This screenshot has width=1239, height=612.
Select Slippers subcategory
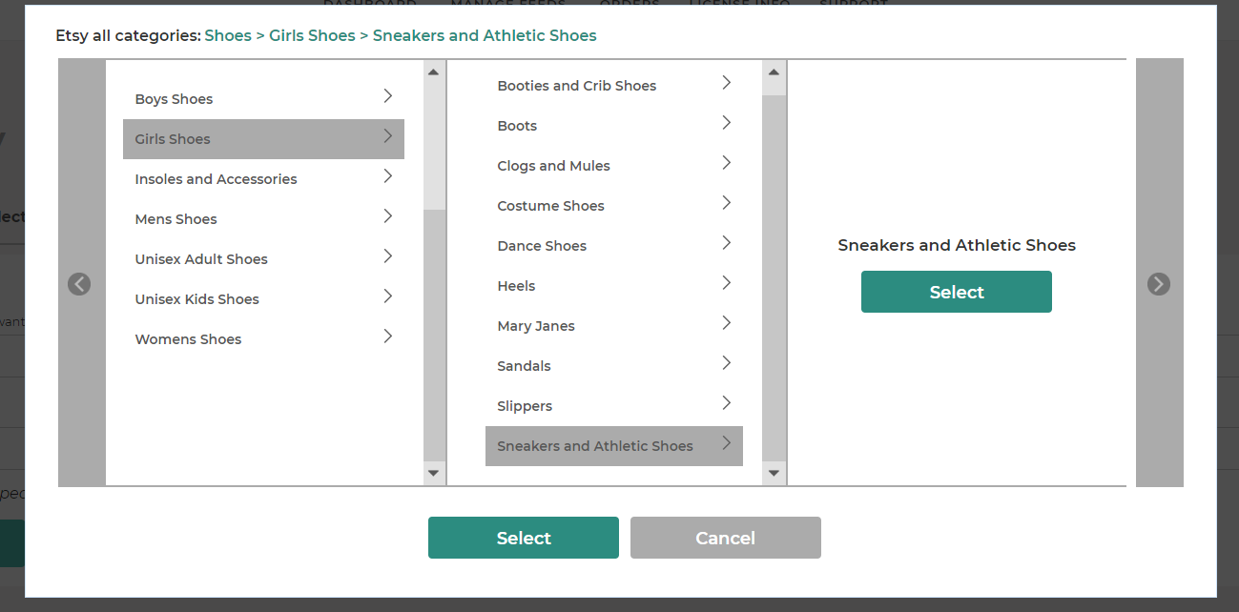[614, 406]
